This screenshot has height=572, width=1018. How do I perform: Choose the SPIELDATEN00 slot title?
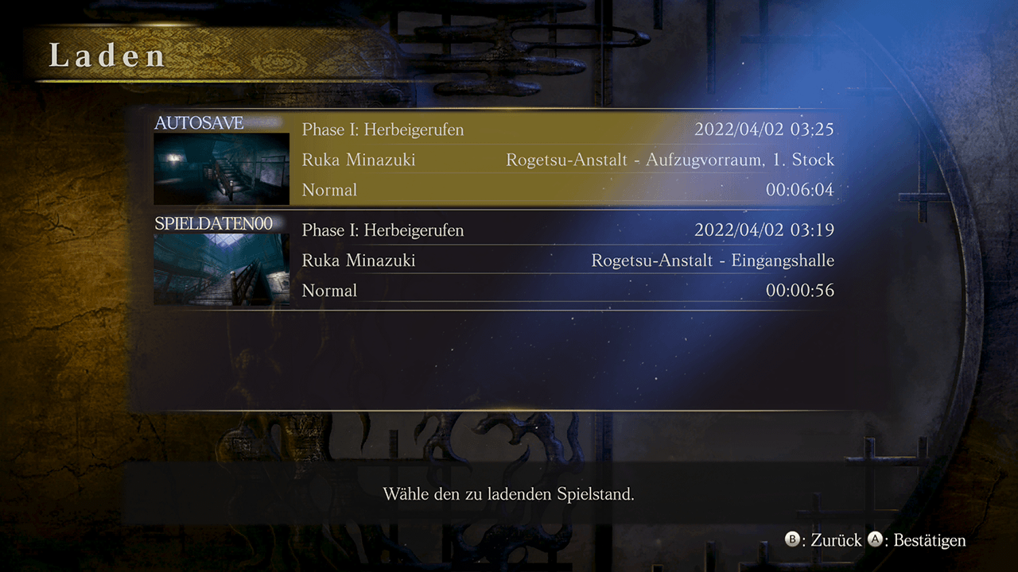coord(213,224)
